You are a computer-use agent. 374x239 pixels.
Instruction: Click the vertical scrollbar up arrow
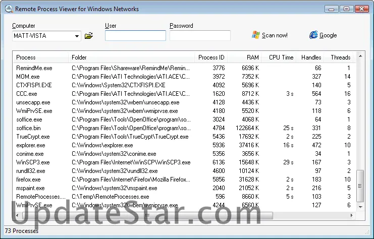(360, 56)
